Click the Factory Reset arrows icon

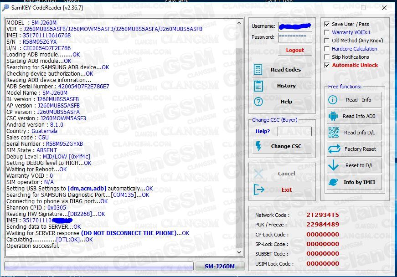coord(334,149)
